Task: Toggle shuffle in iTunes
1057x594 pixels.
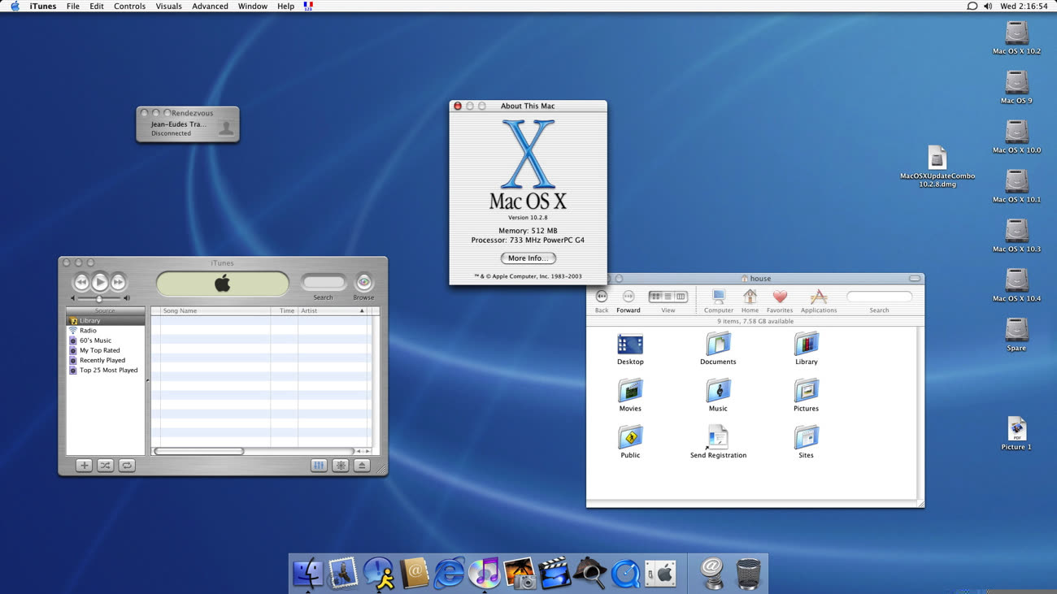Action: pyautogui.click(x=105, y=466)
